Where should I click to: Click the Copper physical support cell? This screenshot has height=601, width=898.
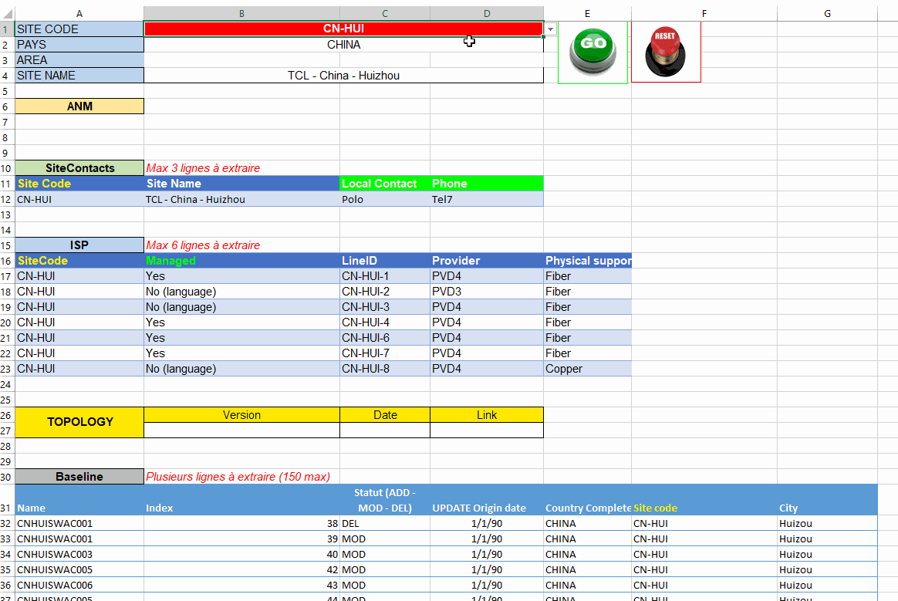(587, 369)
